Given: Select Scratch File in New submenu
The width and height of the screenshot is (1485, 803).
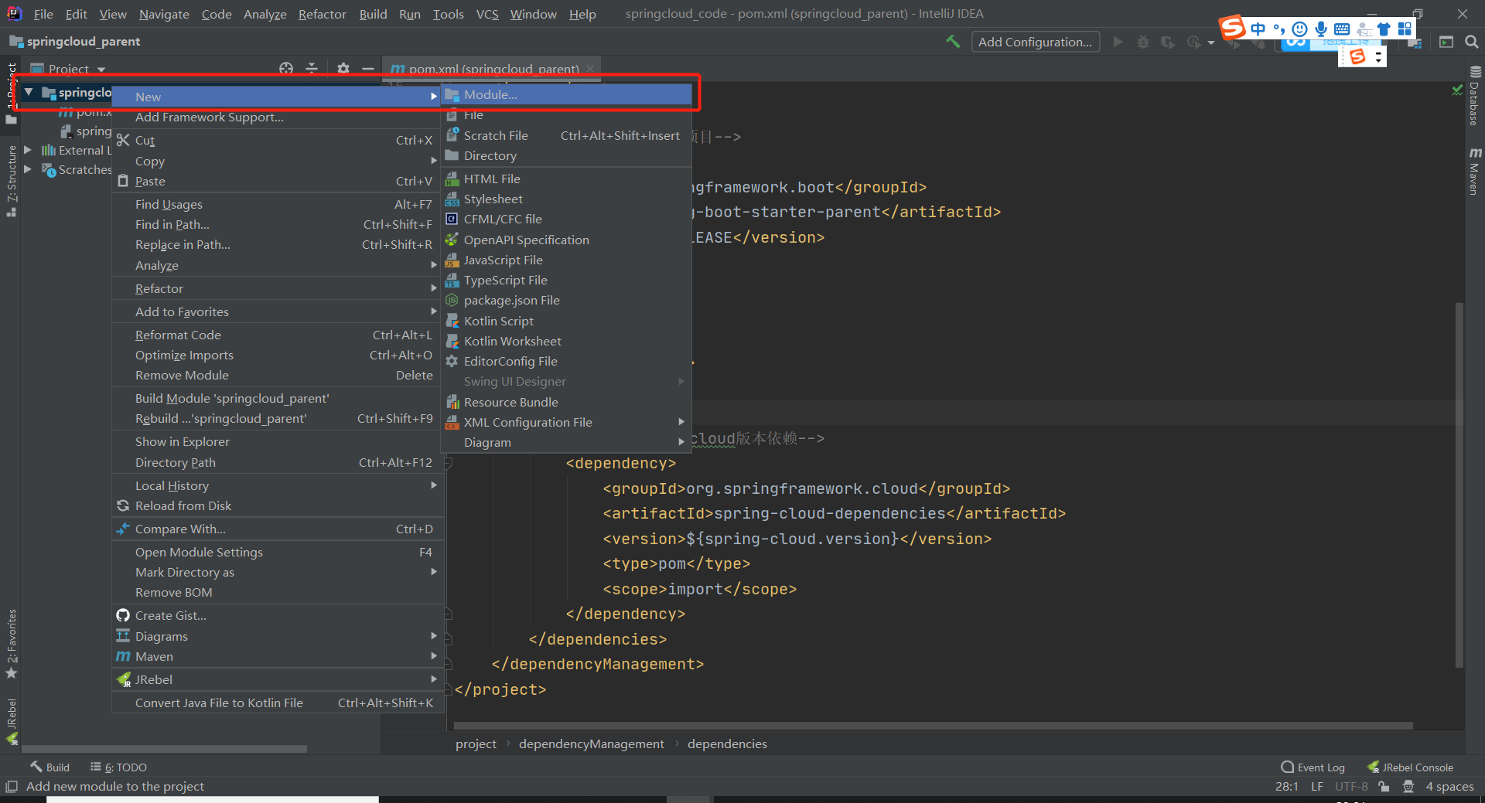Looking at the screenshot, I should click(x=566, y=135).
